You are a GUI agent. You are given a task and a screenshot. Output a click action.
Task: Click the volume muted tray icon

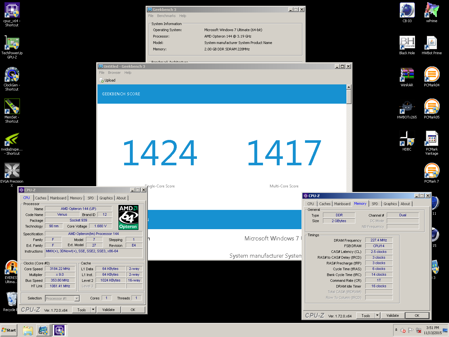403,330
